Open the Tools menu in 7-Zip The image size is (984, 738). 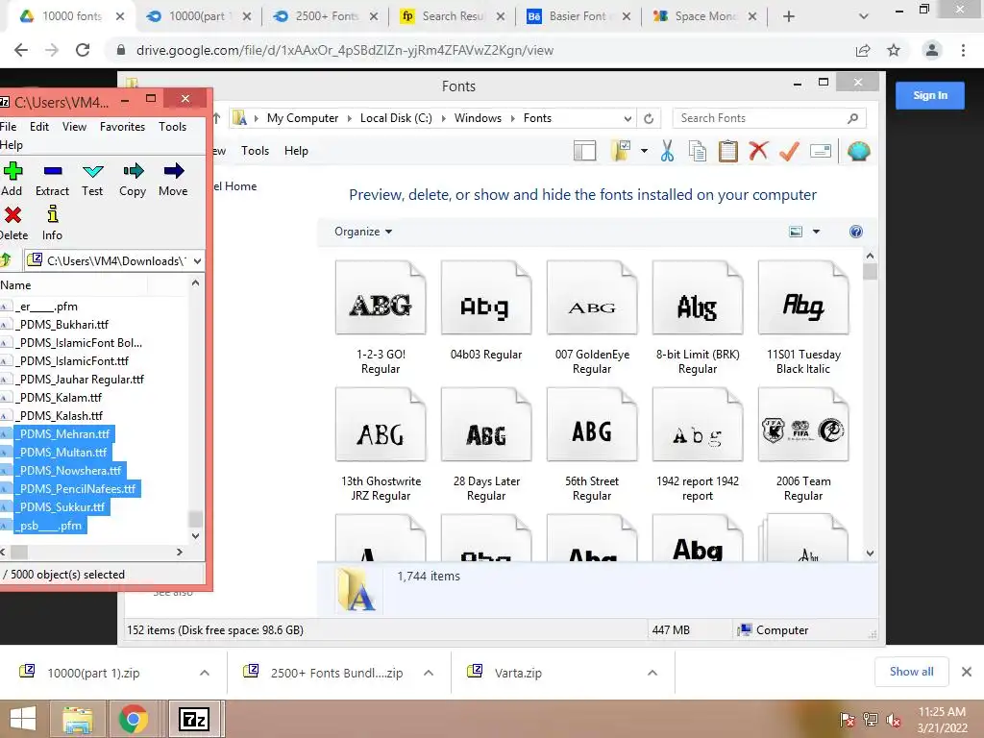[x=173, y=126]
